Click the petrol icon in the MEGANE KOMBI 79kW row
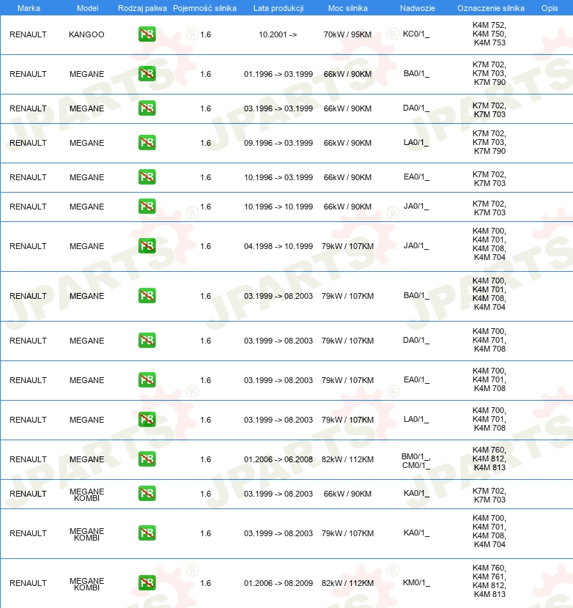The image size is (573, 608). pyautogui.click(x=147, y=533)
